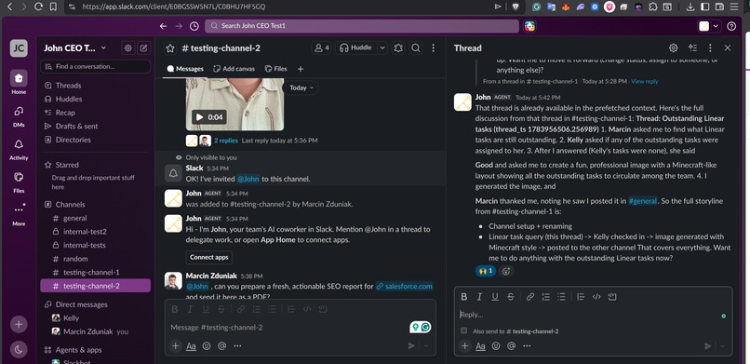Click the workspace settings gear beside workspace name
This screenshot has width=750, height=364.
tap(127, 47)
